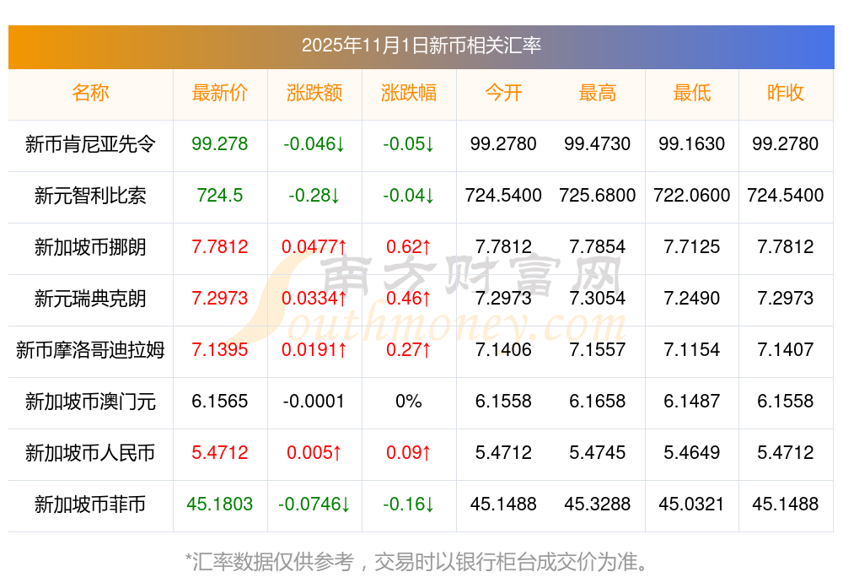Click the red up arrow for 新元瑞典克朗

[341, 299]
